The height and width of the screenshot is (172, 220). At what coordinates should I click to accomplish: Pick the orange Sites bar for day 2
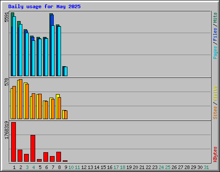coord(21,99)
